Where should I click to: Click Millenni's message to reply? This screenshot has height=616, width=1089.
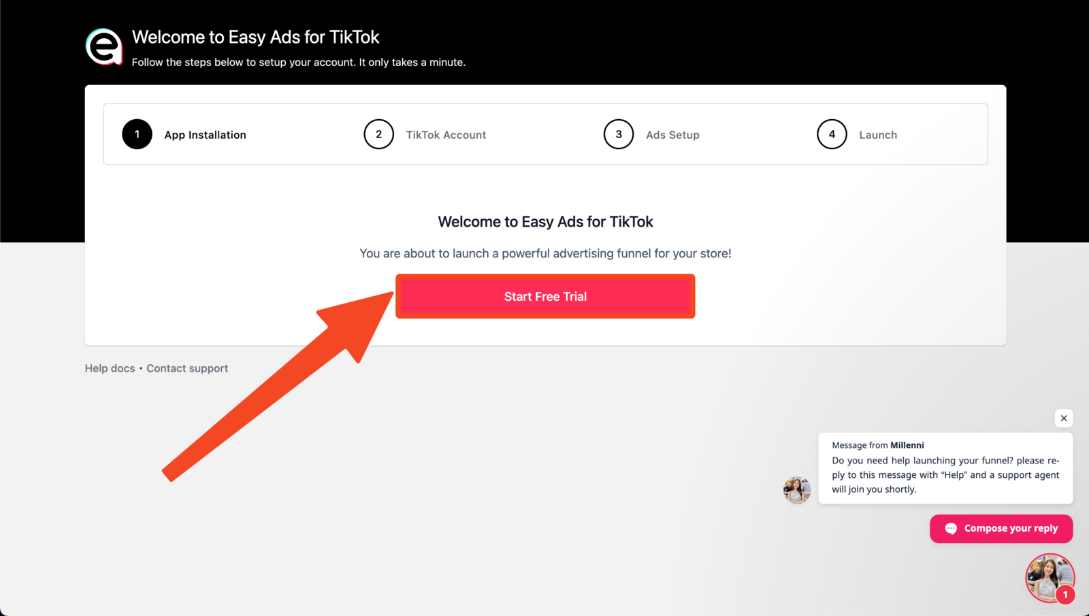point(945,468)
